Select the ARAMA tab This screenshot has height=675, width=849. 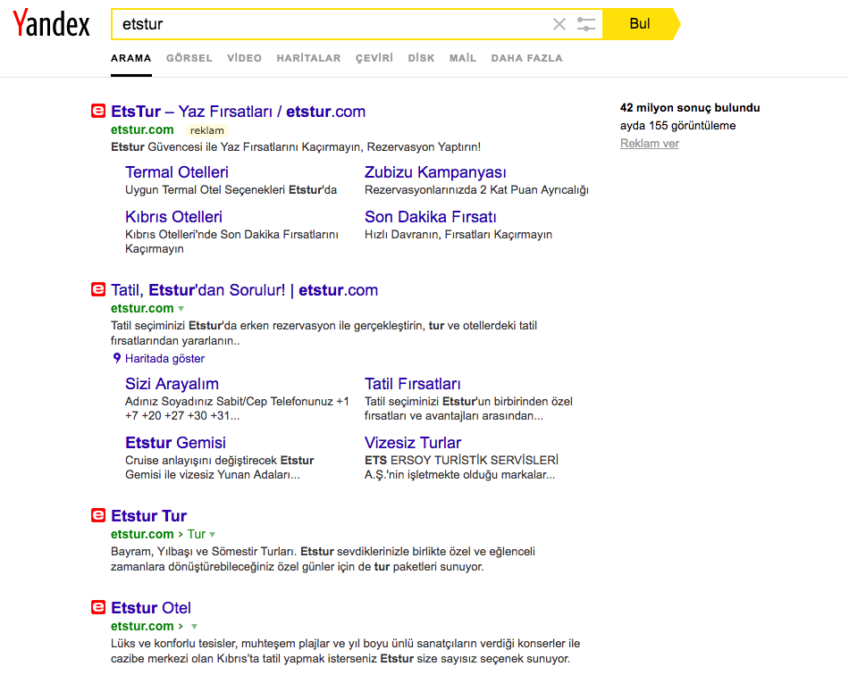pos(131,58)
